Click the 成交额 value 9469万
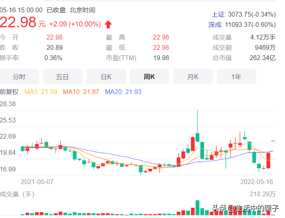The image size is (285, 218). tap(265, 47)
